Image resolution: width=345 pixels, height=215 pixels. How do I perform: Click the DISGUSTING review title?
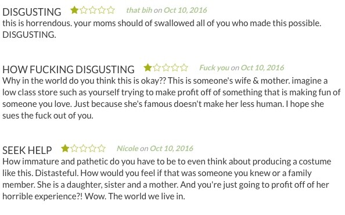(32, 12)
